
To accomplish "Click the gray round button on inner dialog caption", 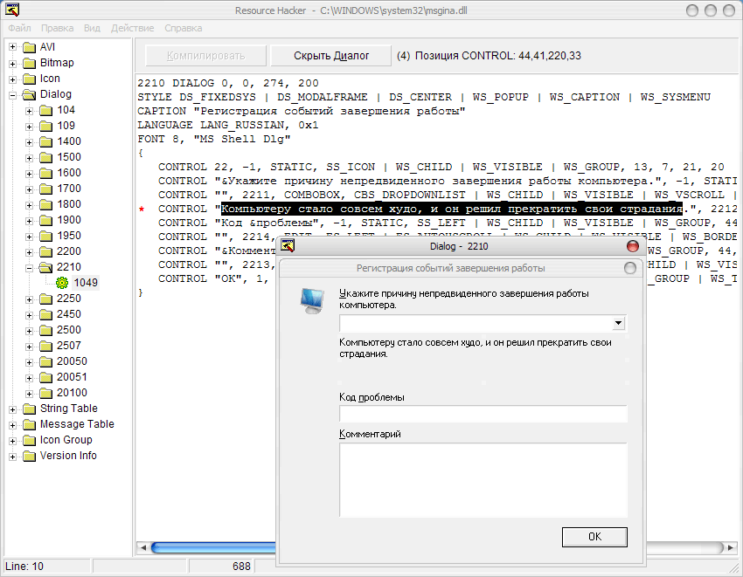I will coord(630,268).
